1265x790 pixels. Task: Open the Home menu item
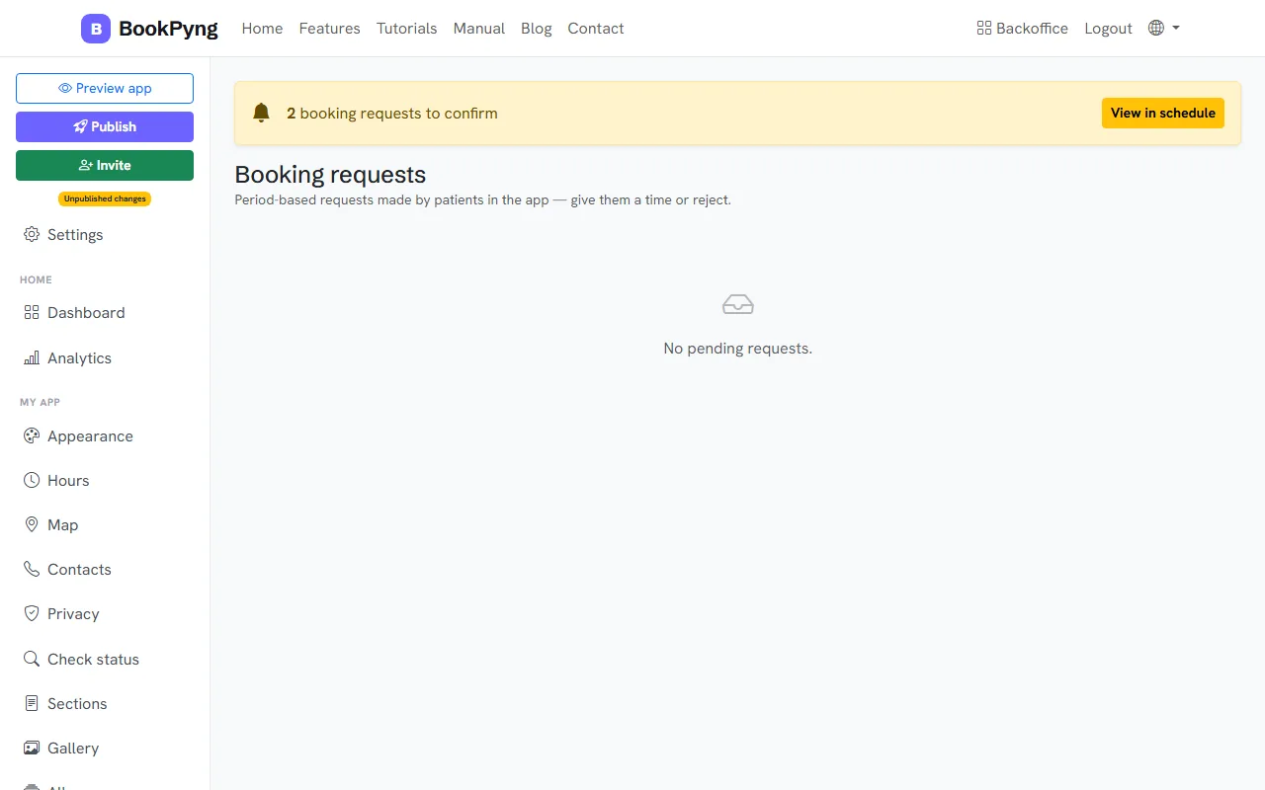coord(262,29)
